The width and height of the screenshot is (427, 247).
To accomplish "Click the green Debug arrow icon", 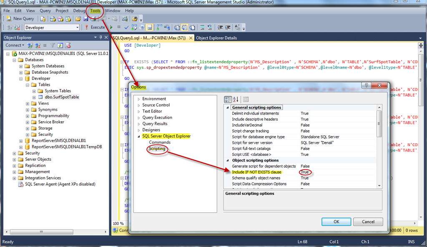I will pos(111,27).
